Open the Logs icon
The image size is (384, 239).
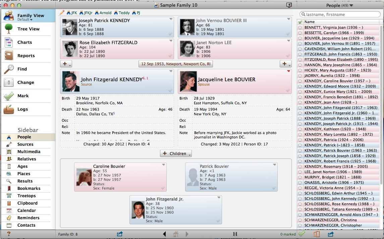9,109
